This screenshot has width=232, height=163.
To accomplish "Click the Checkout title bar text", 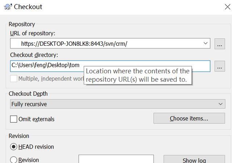I will click(x=28, y=7).
